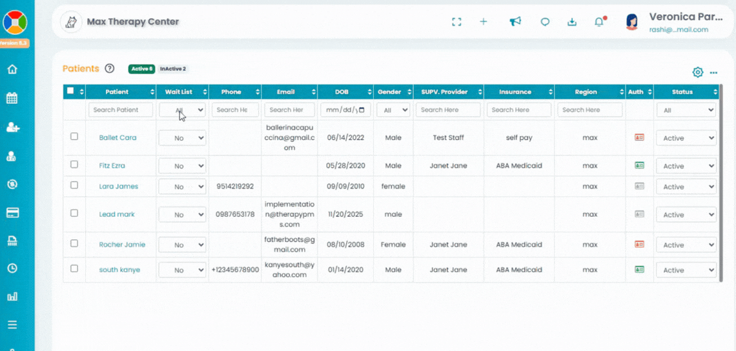Screen dimensions: 736x351
Task: Select the Active patients tab
Action: (x=141, y=69)
